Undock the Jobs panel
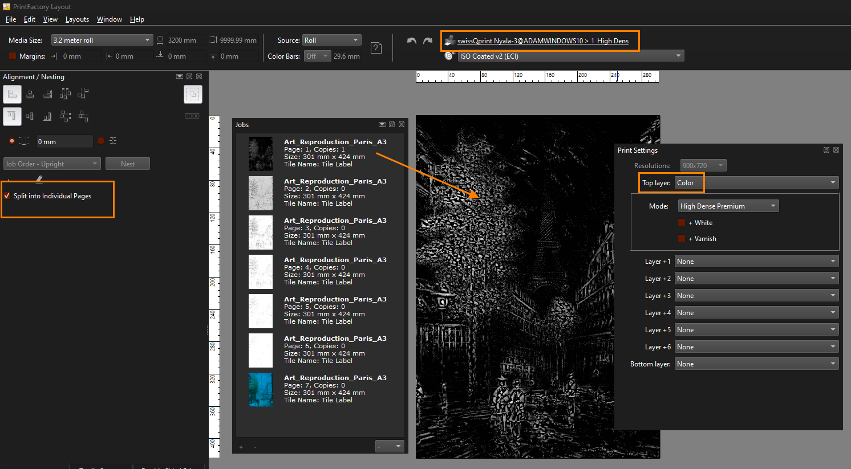Image resolution: width=851 pixels, height=469 pixels. tap(392, 124)
